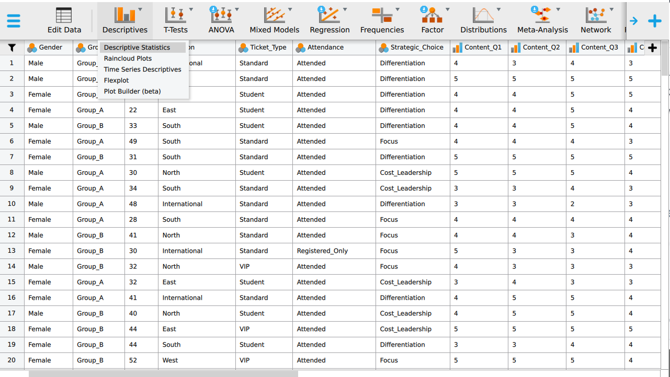Open the Distributions module
The image size is (670, 377).
coord(484,20)
